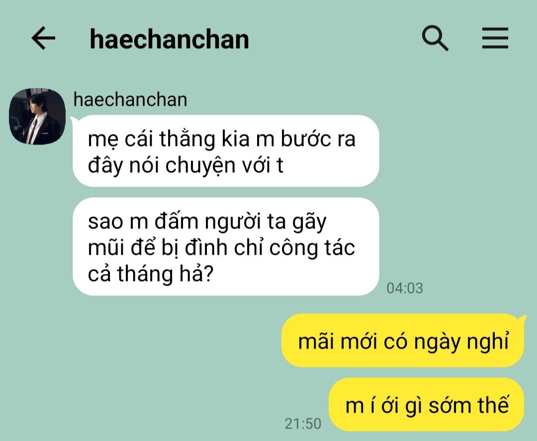Tap the yellow bubble 'm í ới gì sớm thế'
537x441 pixels.
pos(427,404)
